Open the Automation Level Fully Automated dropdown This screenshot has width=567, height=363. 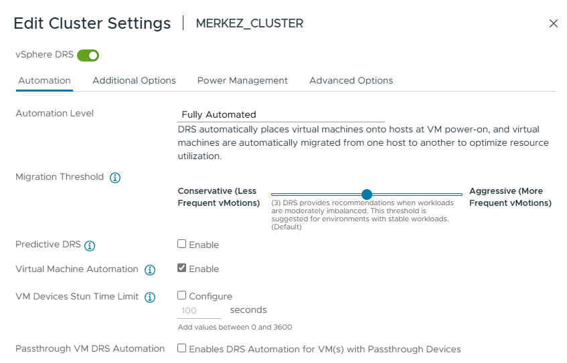(x=281, y=115)
